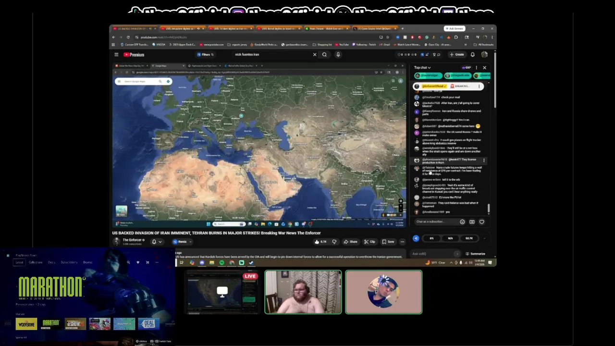Open the Windows notification center icon
615x346 pixels.
[490, 263]
